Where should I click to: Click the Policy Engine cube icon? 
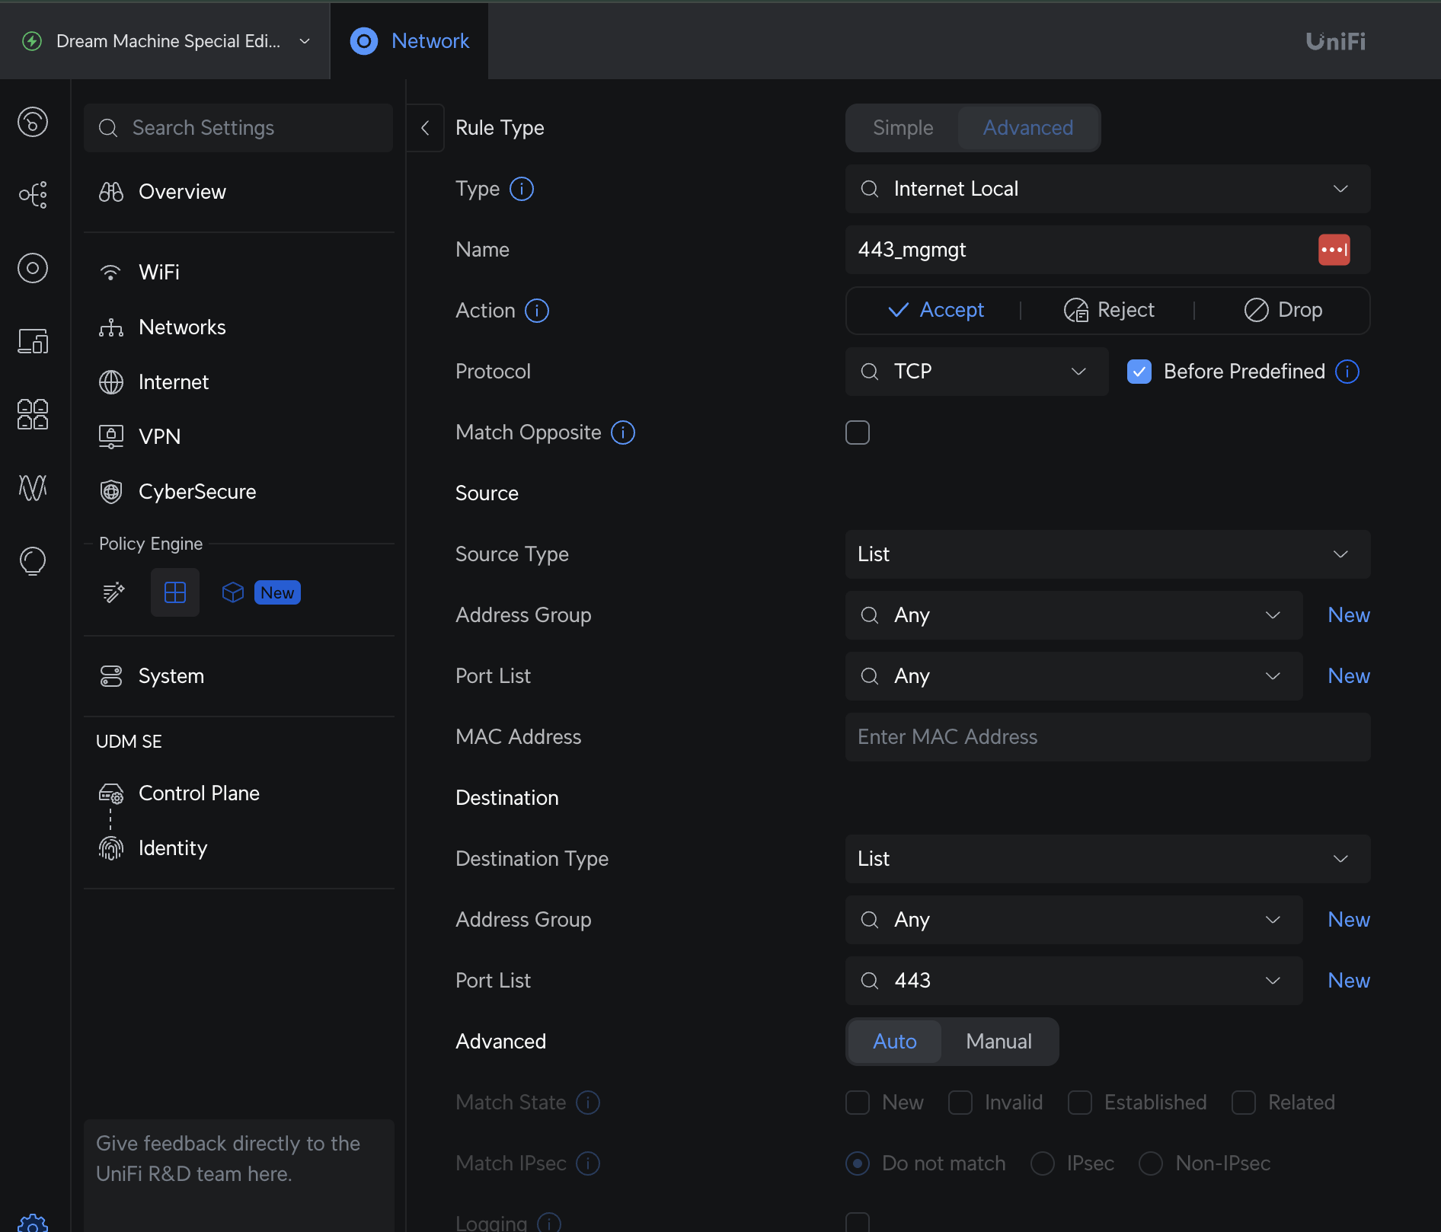pyautogui.click(x=232, y=592)
